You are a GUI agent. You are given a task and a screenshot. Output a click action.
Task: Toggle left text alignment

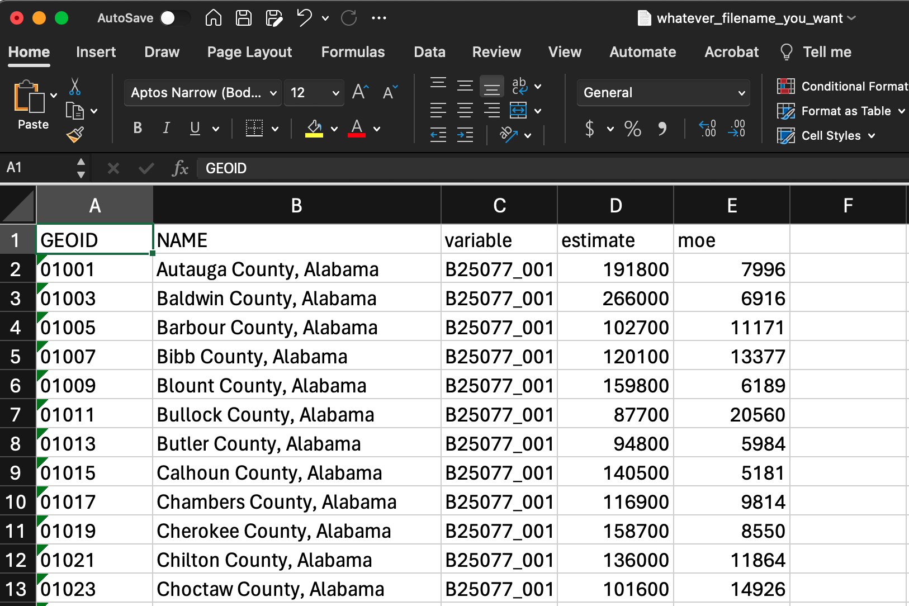[x=438, y=110]
